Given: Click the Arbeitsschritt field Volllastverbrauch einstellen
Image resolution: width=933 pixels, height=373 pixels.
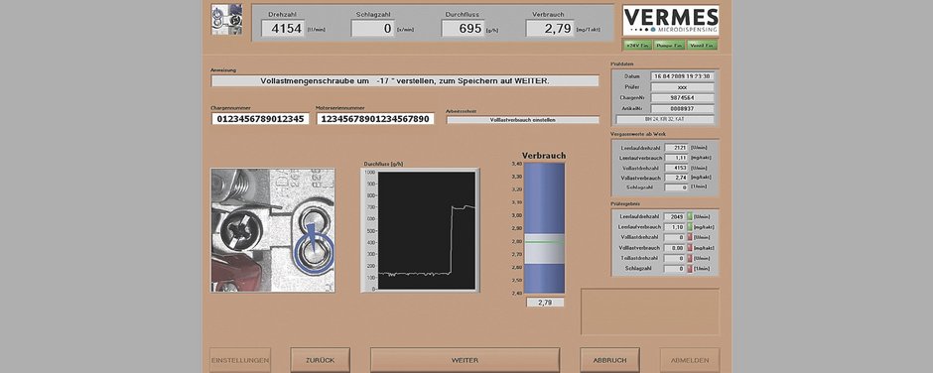Looking at the screenshot, I should tap(522, 120).
